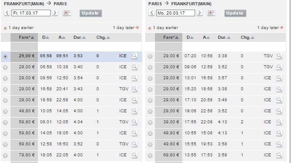
Task: Open calendar picker for Paris–Frankfurt date
Action: (211, 13)
